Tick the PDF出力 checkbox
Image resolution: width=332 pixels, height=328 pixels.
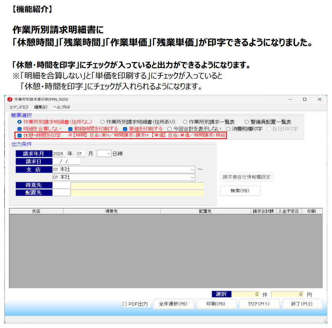125,304
